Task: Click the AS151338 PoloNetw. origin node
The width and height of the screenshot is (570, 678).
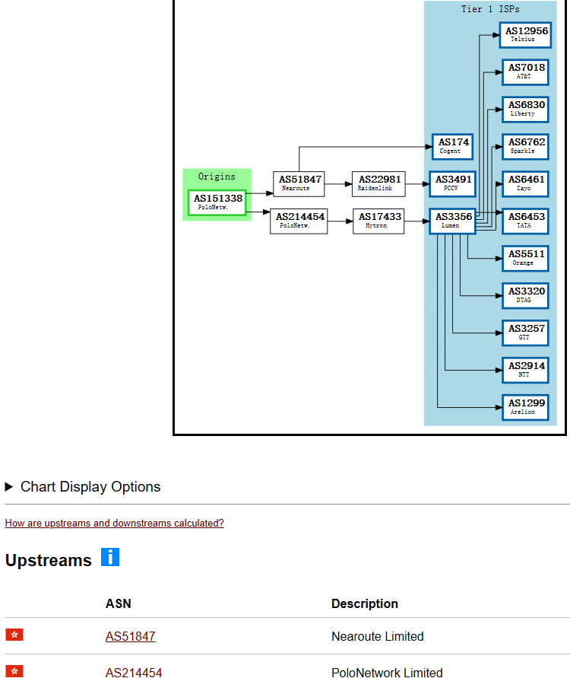Action: tap(217, 202)
